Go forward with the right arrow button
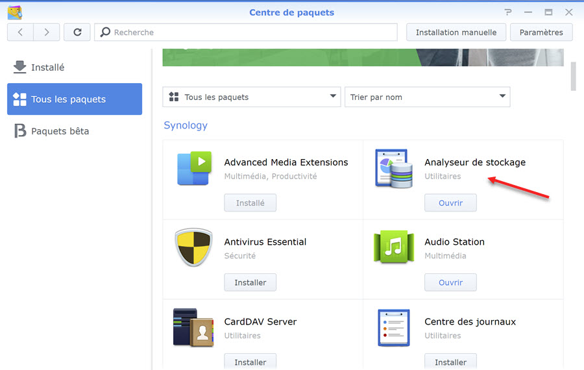 (x=47, y=32)
